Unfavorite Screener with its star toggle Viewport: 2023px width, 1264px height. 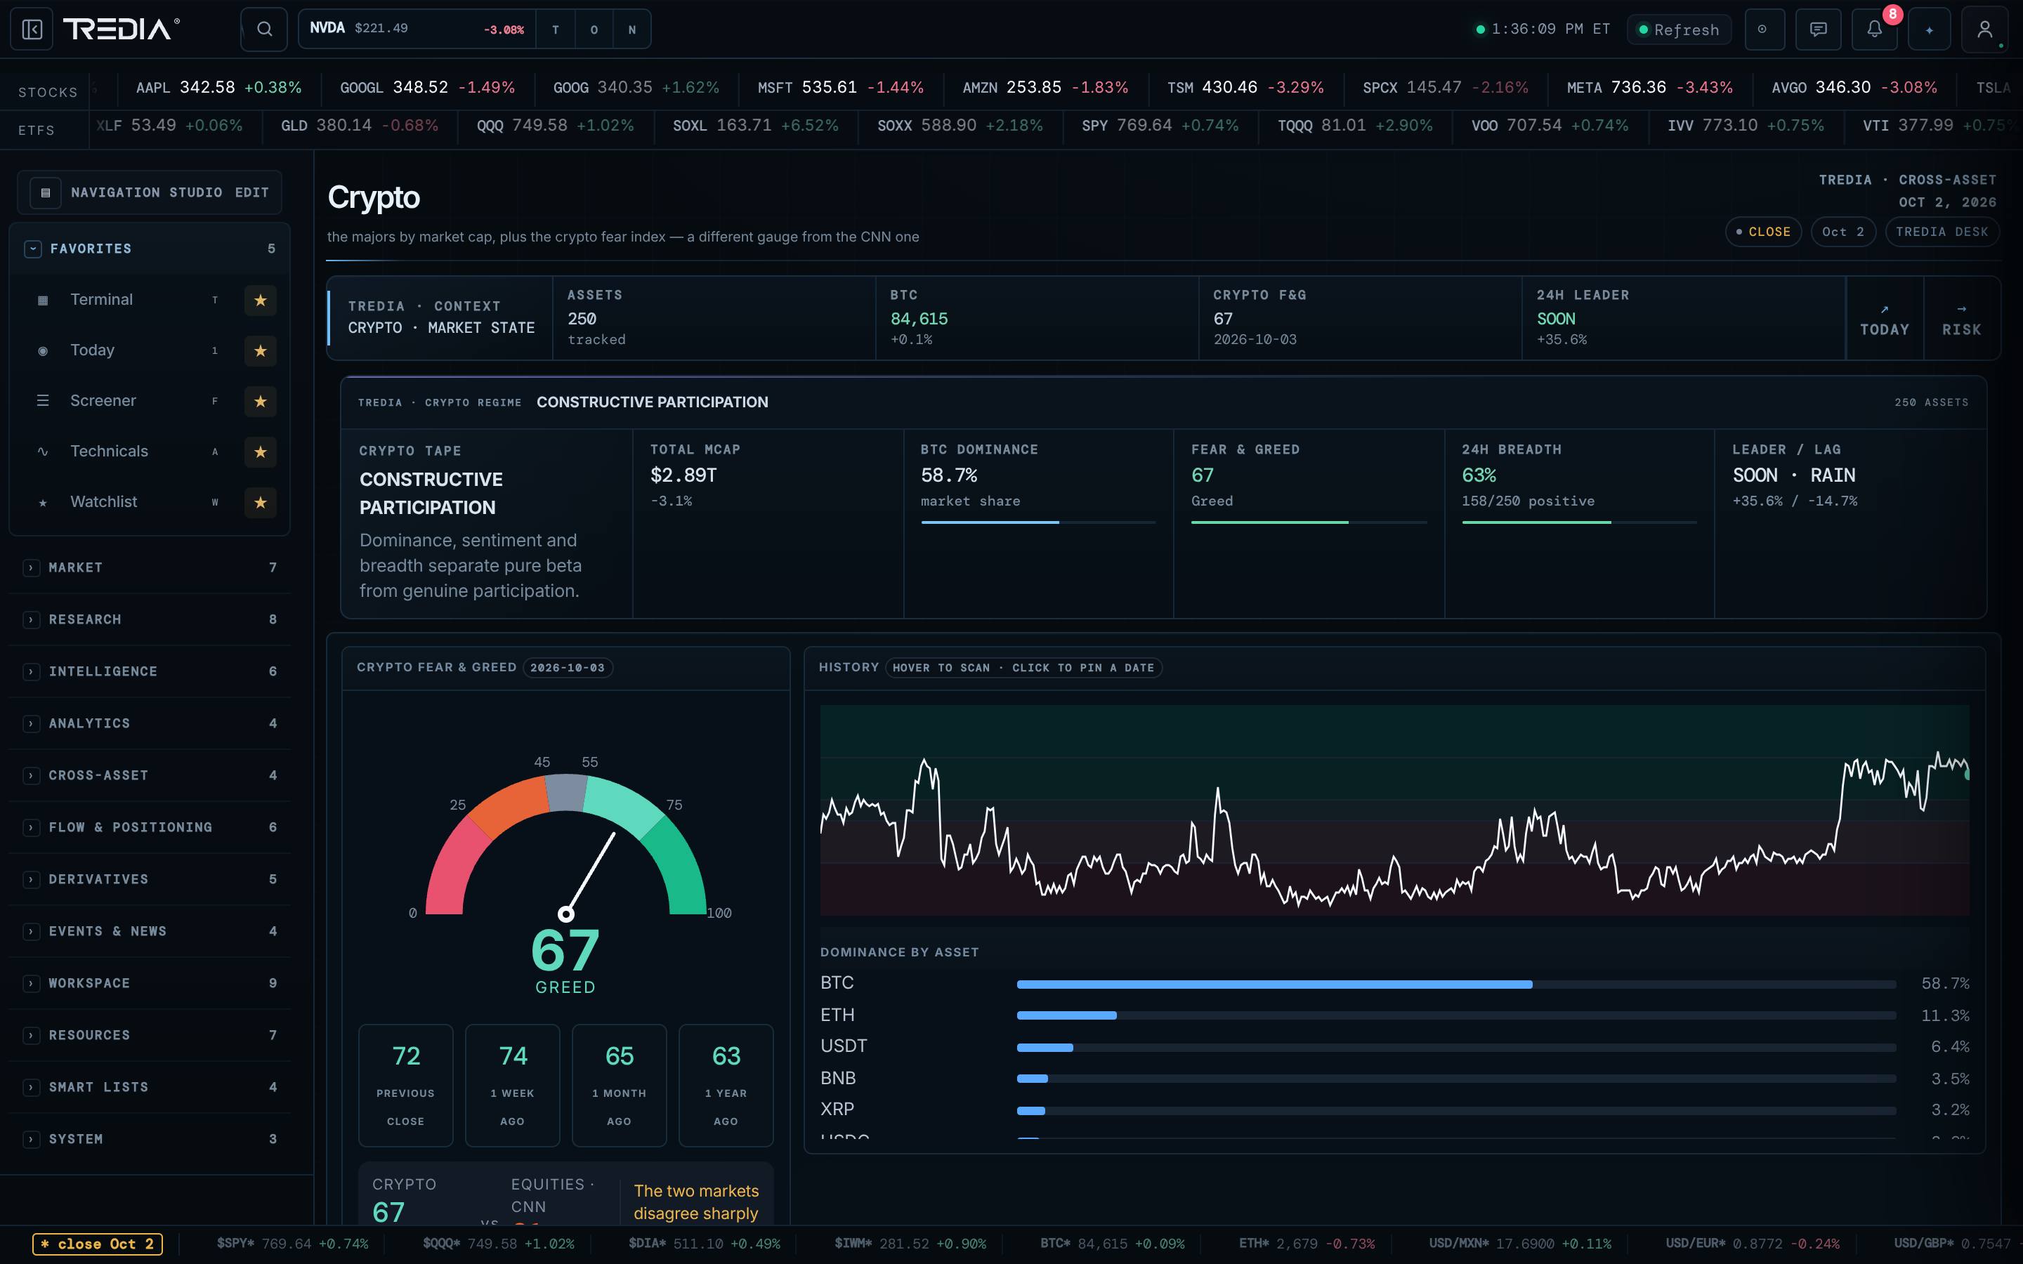point(260,401)
